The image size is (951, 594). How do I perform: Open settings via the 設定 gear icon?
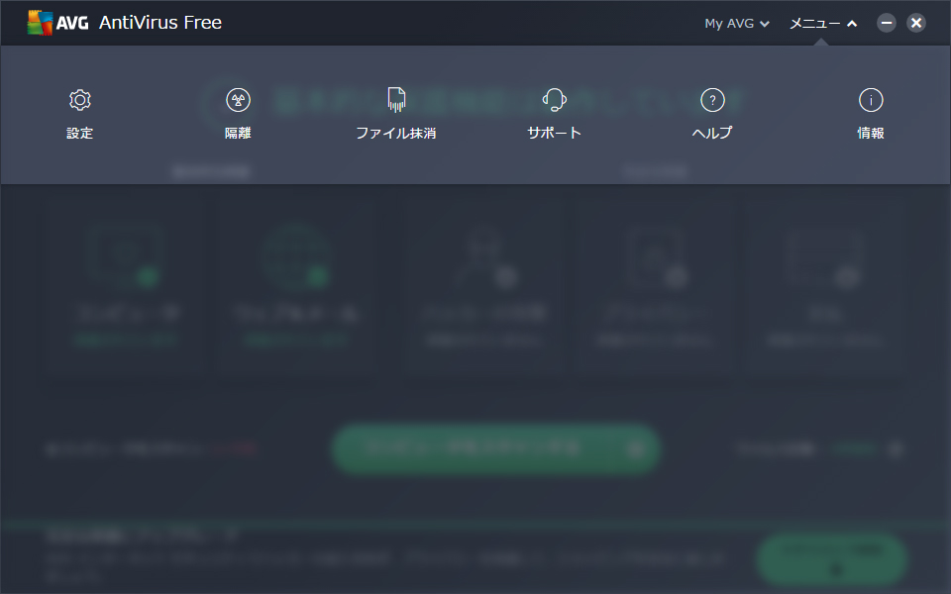click(79, 100)
